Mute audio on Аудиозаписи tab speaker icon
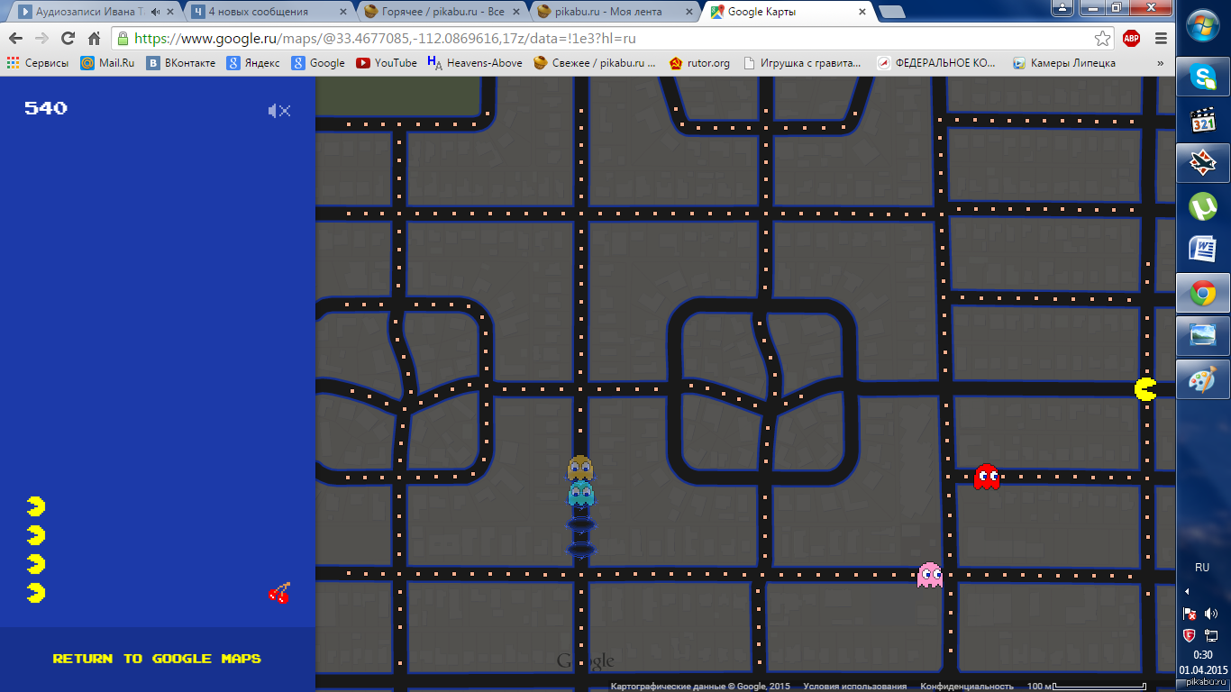 pyautogui.click(x=156, y=12)
